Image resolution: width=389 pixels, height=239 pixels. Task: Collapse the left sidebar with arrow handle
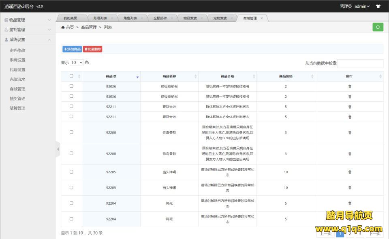click(58, 149)
